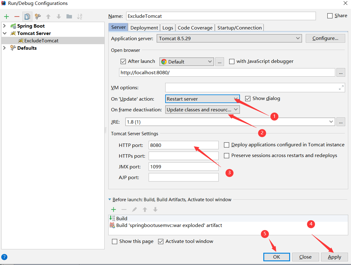This screenshot has height=265, width=351.
Task: Expand the Spring Boot tree node
Action: [x=5, y=26]
